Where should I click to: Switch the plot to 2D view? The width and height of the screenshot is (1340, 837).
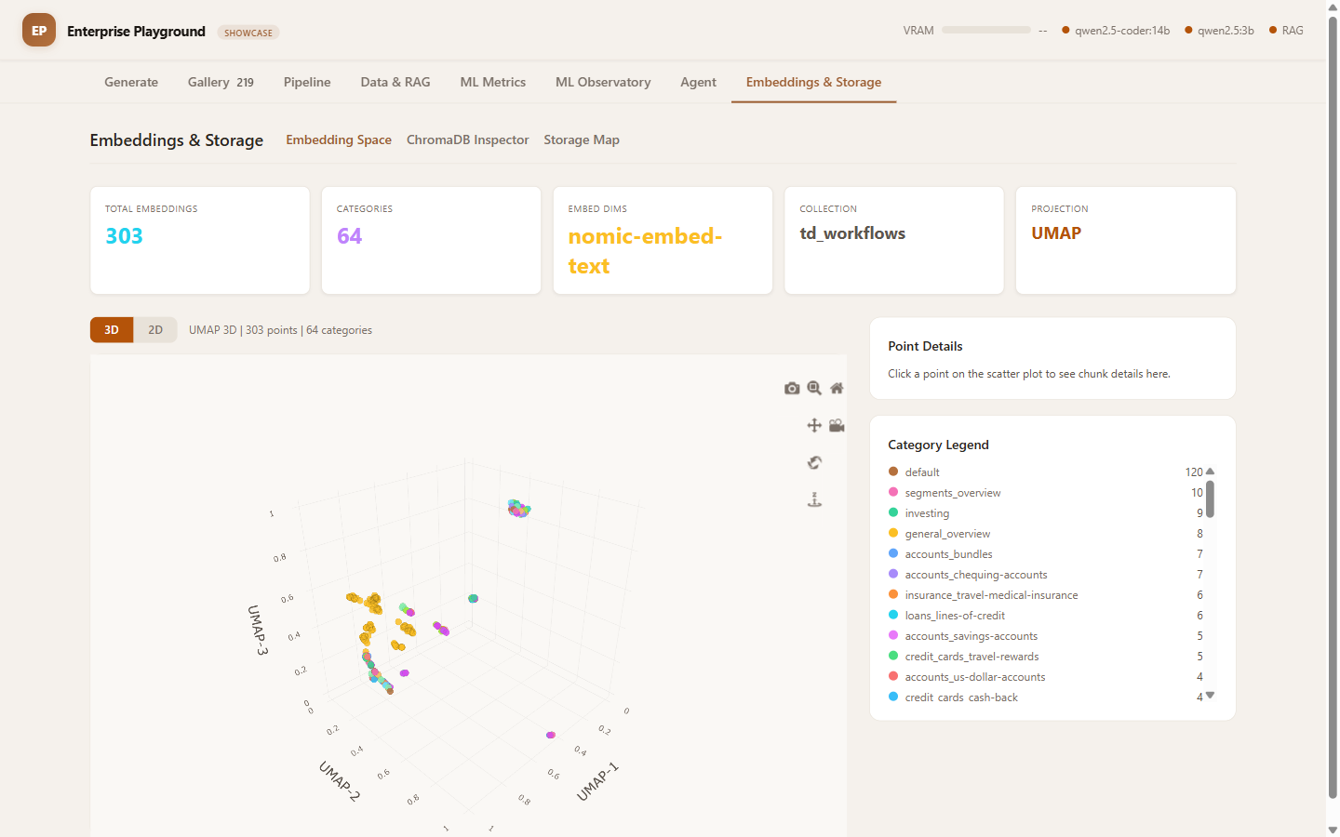(x=155, y=330)
